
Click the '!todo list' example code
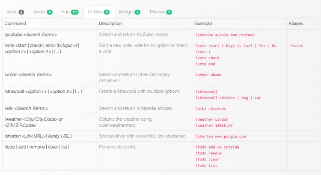206,166
